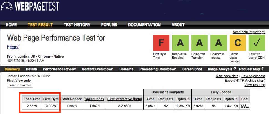This screenshot has width=269, height=114.
Task: Select the Fully Loaded Time value 2.928s
Action: point(198,106)
